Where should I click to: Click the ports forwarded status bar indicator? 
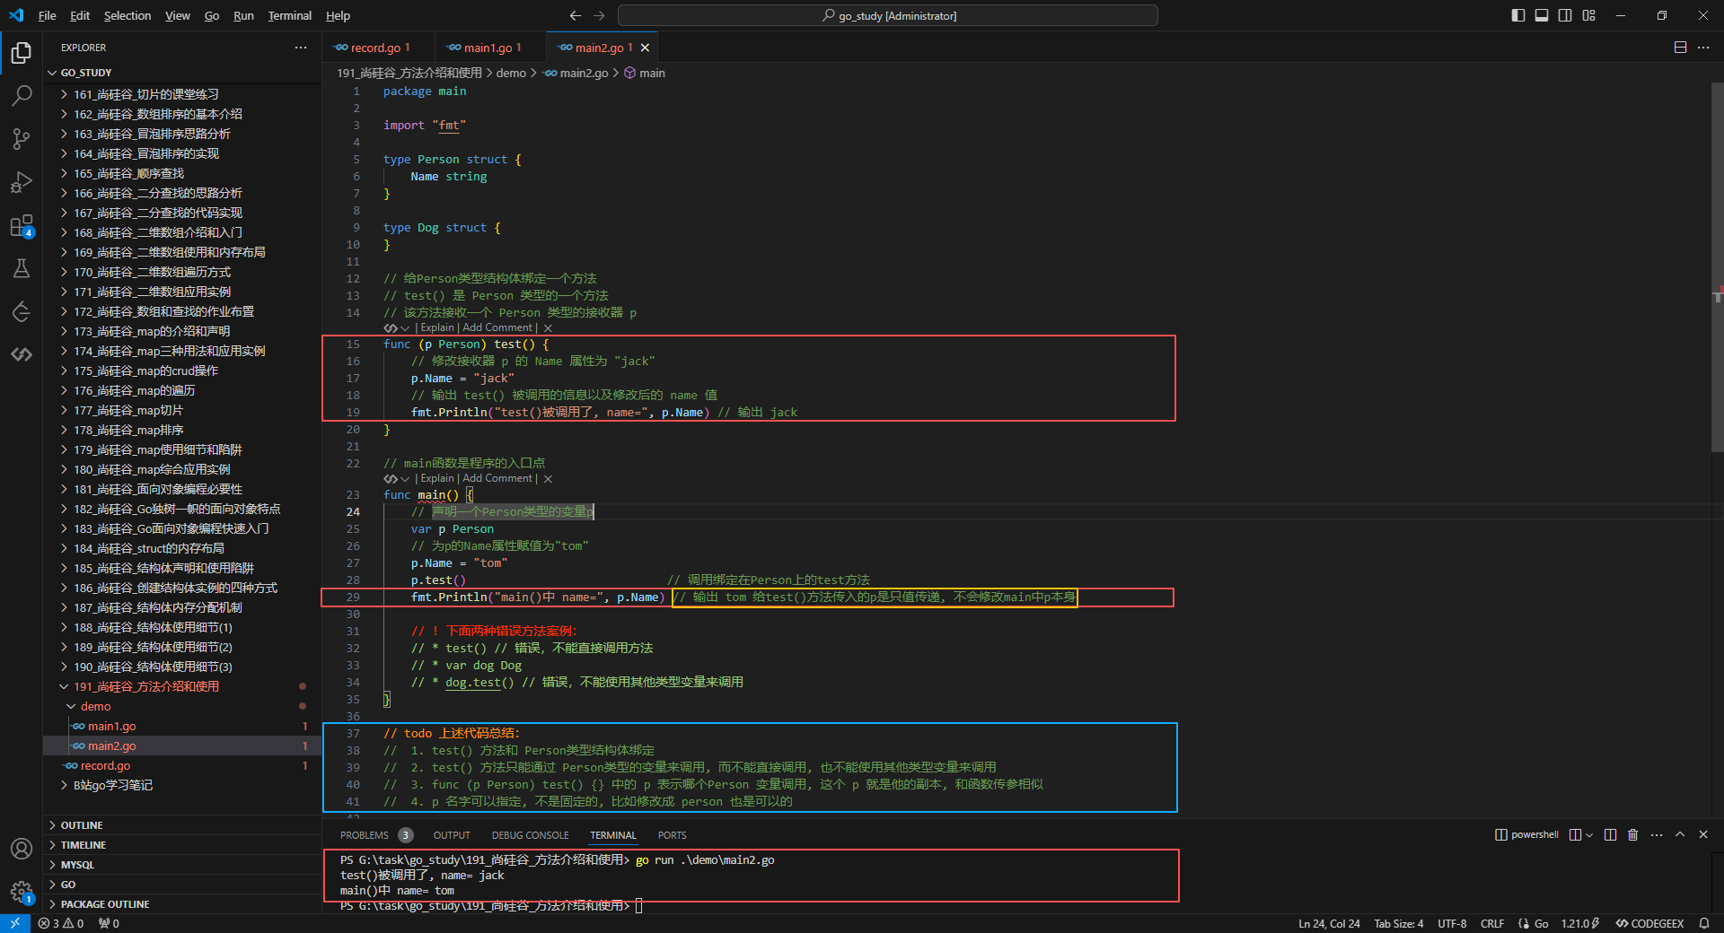[109, 923]
